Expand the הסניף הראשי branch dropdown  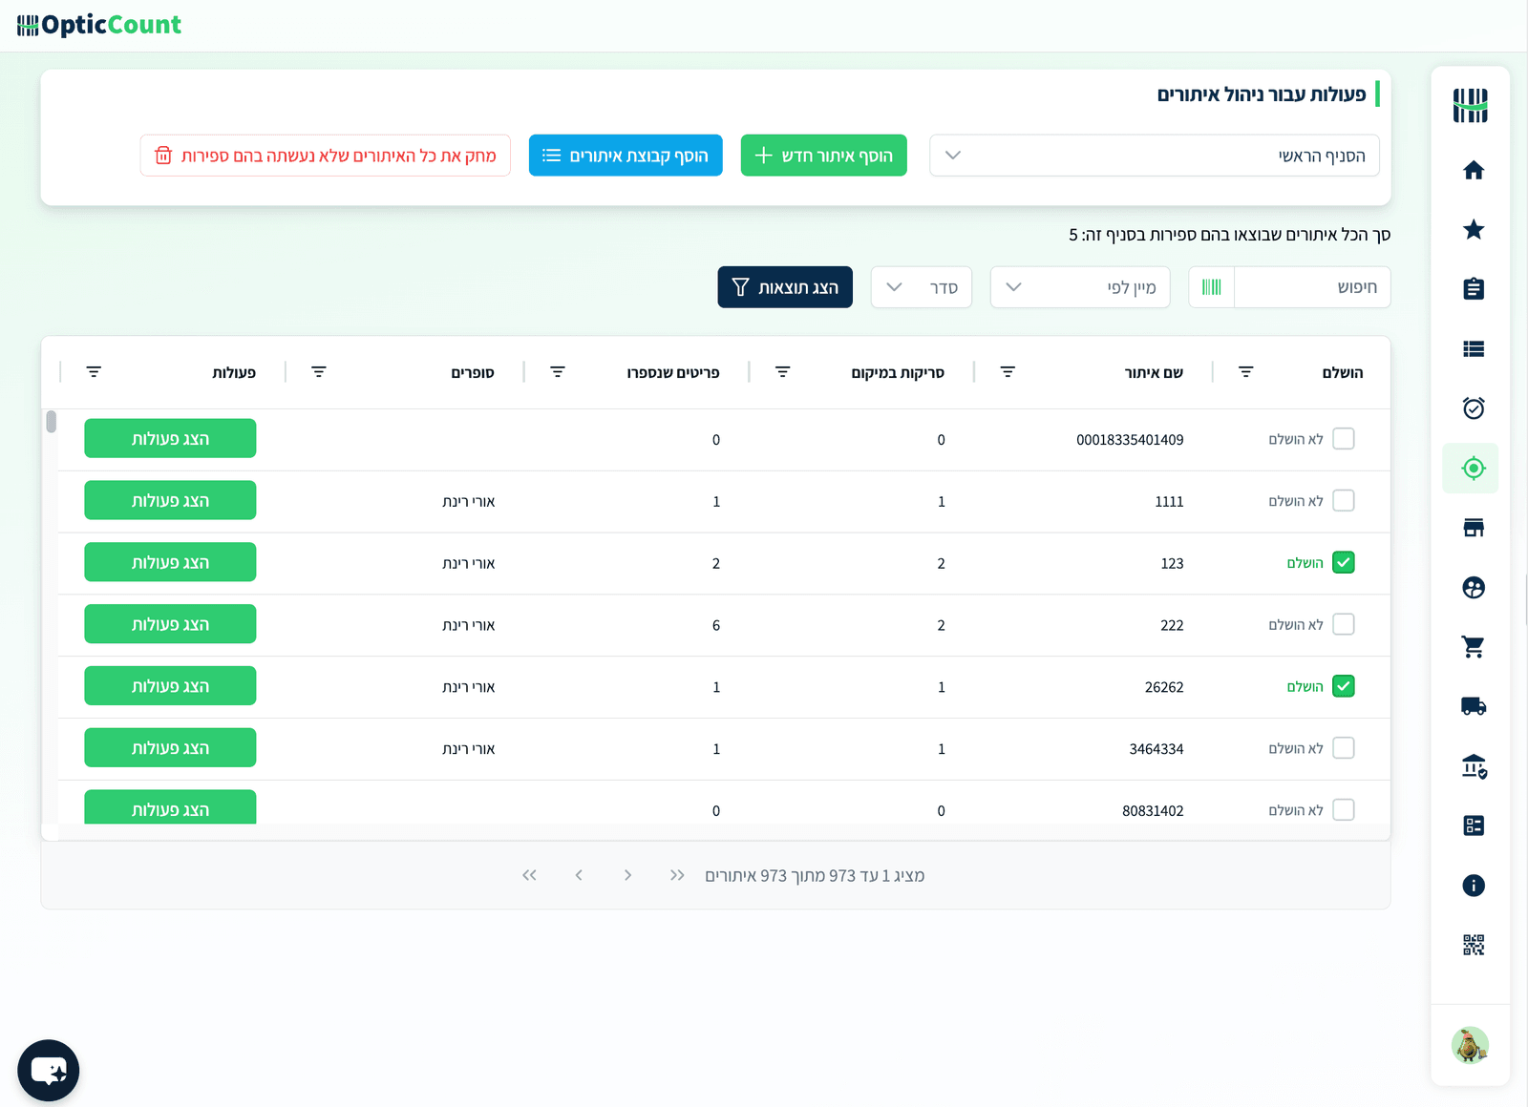pos(1154,156)
